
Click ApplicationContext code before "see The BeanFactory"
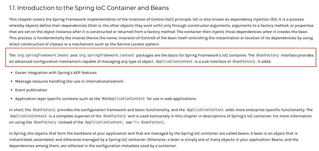point(104,122)
